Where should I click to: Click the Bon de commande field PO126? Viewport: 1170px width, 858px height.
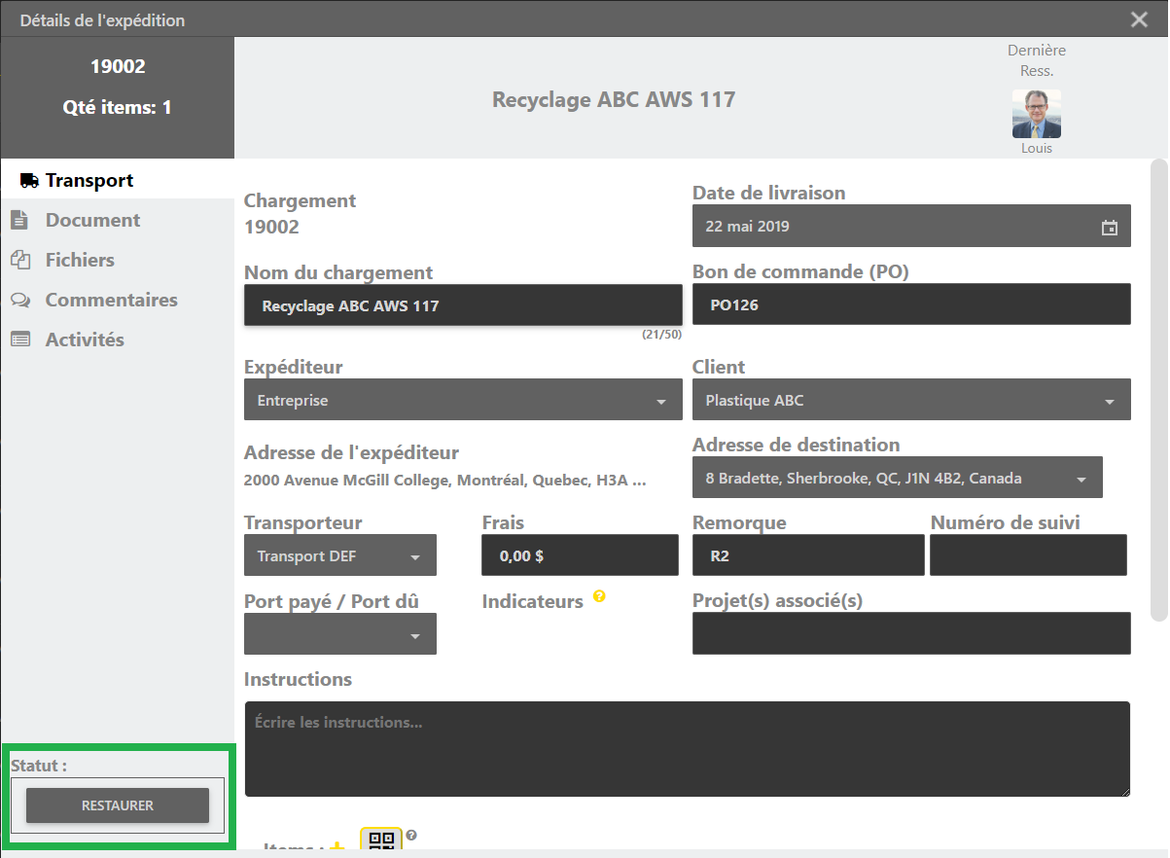911,304
